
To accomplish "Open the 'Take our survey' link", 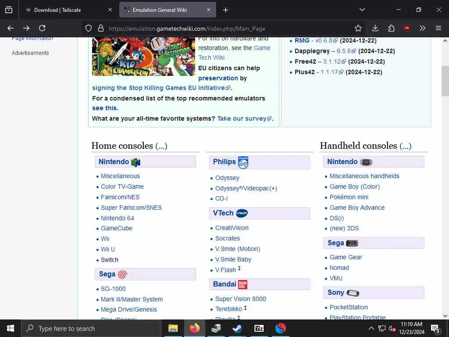I will [244, 118].
